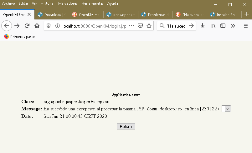Click the org.apache.jasper.JasperException text

coord(76,102)
